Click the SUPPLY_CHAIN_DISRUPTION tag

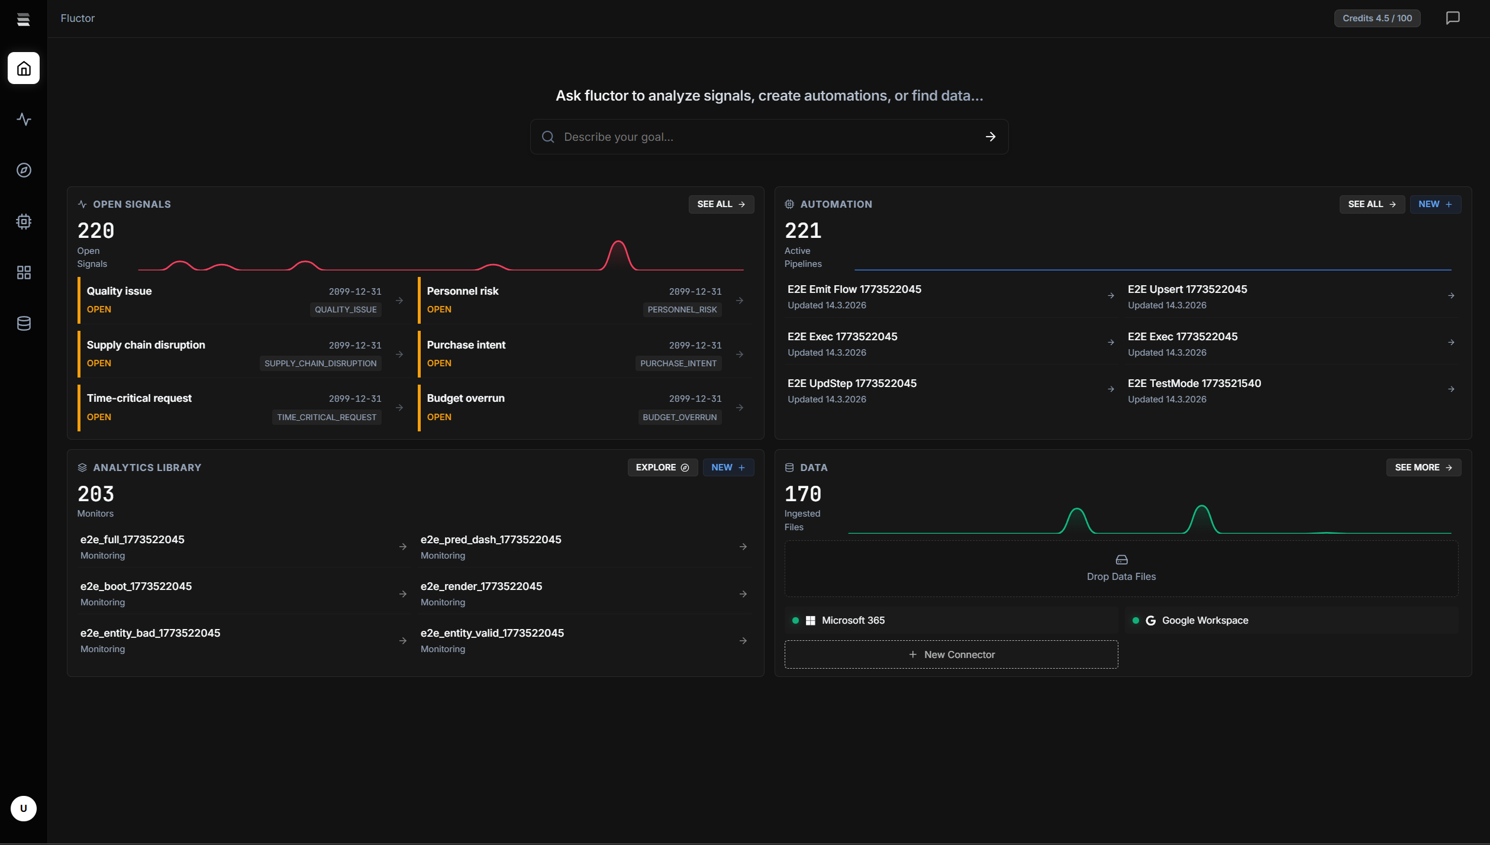coord(320,363)
